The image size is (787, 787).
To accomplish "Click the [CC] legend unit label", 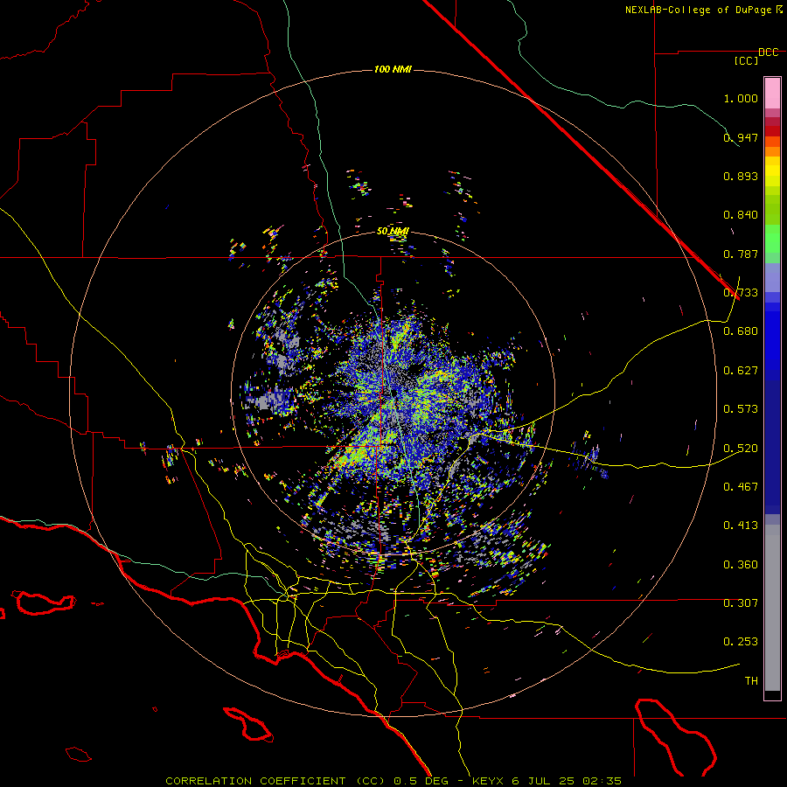I will pyautogui.click(x=747, y=60).
